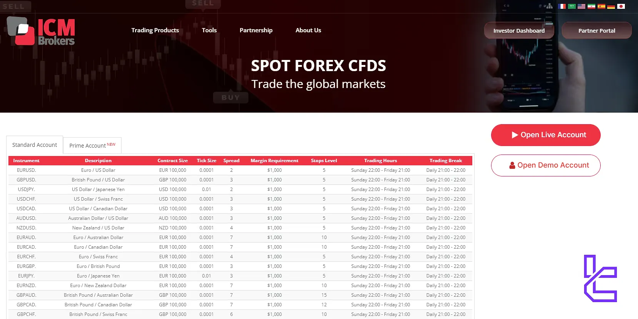Click the Iran flag for Persian

click(591, 6)
